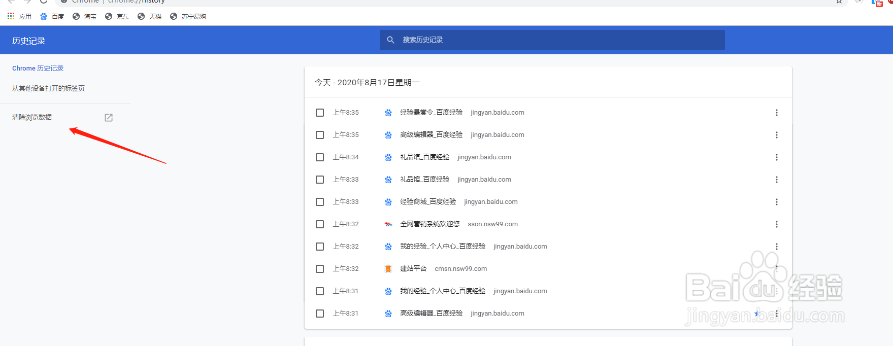Tick the checkbox for 8:31 高级编辑器 entry
This screenshot has width=893, height=346.
pyautogui.click(x=320, y=314)
